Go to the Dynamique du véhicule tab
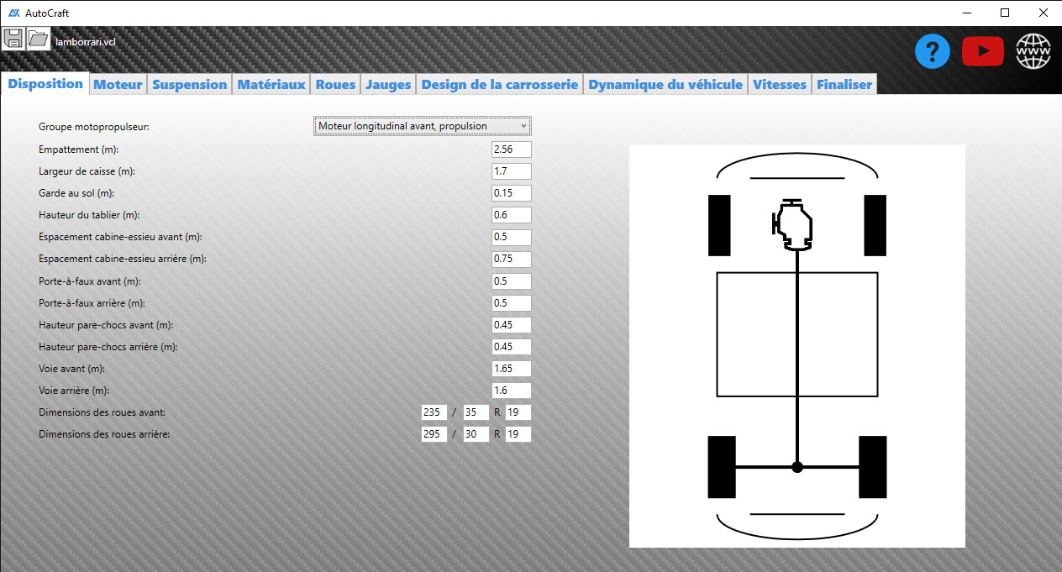 click(x=665, y=85)
